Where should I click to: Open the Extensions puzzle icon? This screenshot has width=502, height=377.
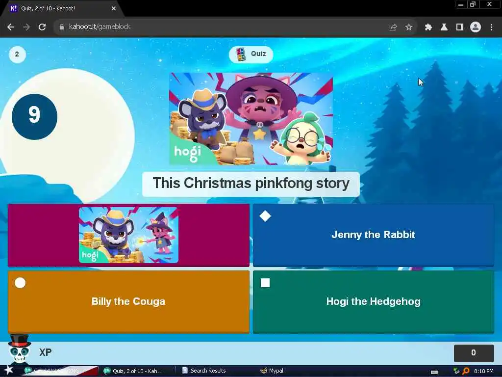coord(428,27)
